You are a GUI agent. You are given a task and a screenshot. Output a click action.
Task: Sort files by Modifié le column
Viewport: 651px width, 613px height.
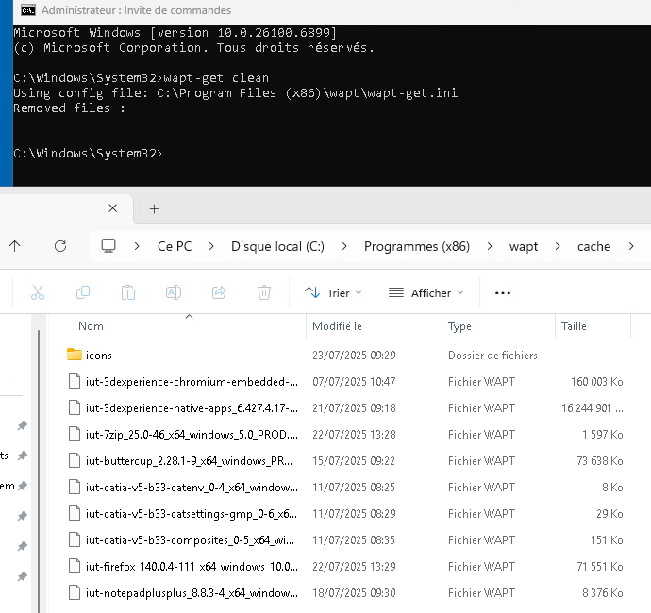(x=338, y=326)
